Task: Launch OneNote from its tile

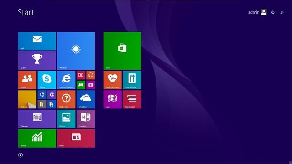Action: (86, 119)
